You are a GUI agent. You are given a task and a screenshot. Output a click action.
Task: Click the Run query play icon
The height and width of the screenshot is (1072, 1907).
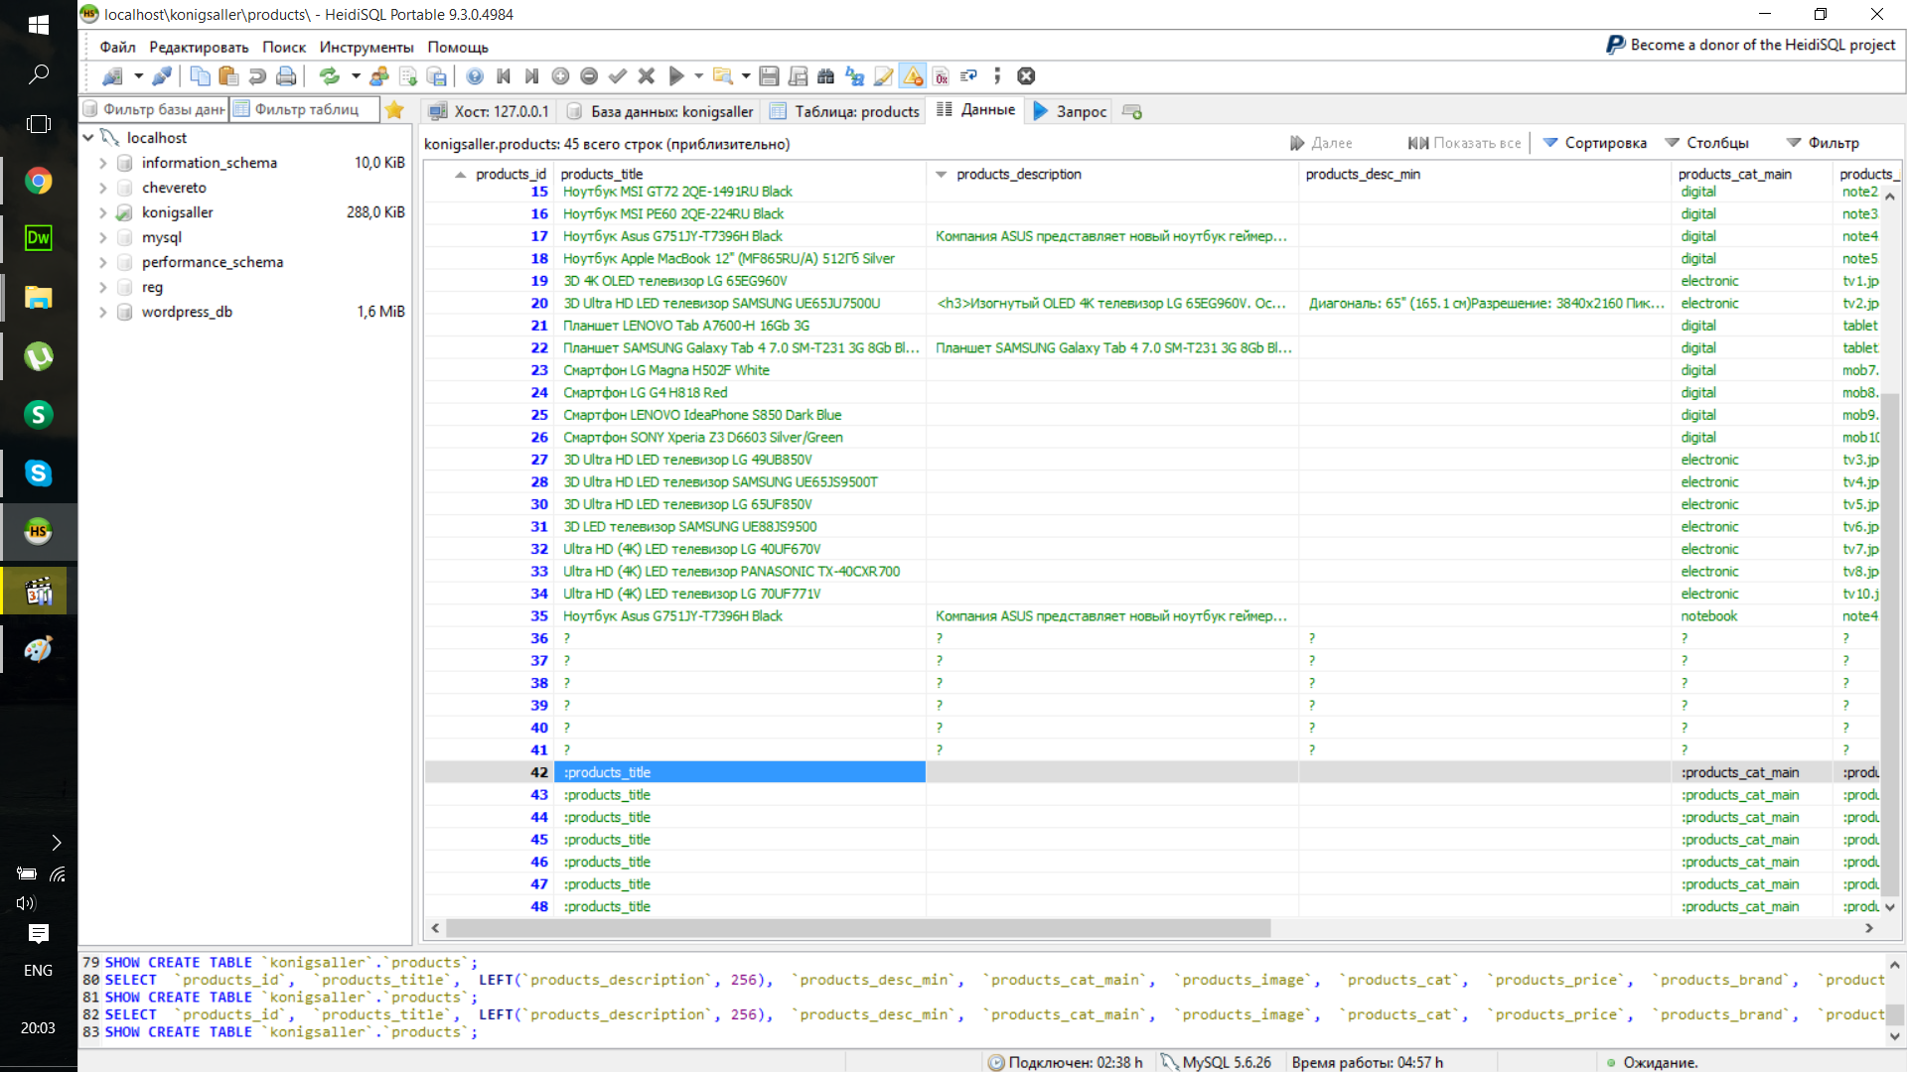point(676,76)
